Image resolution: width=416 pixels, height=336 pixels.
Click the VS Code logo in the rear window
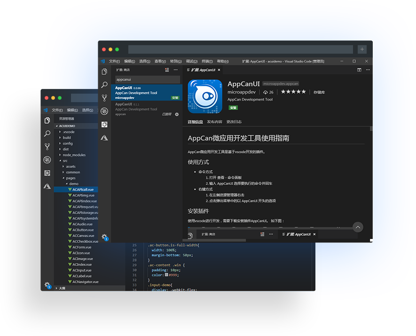click(46, 110)
